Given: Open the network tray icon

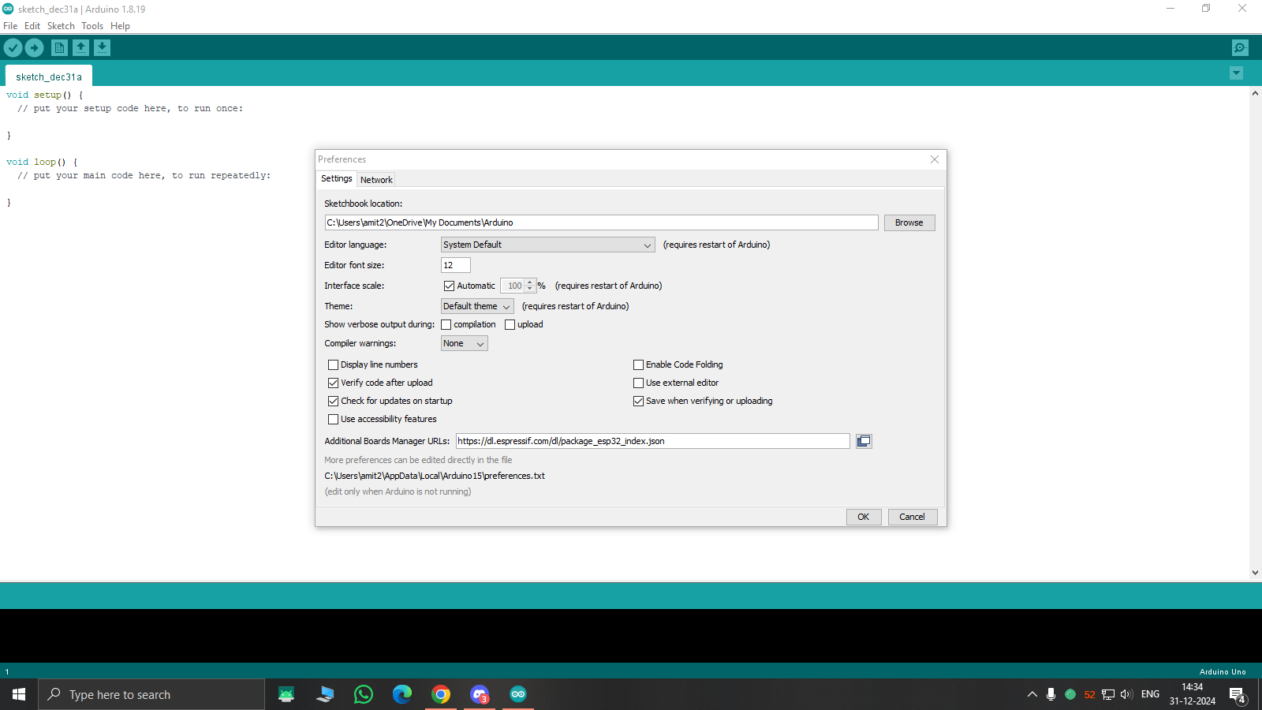Looking at the screenshot, I should tap(1108, 694).
